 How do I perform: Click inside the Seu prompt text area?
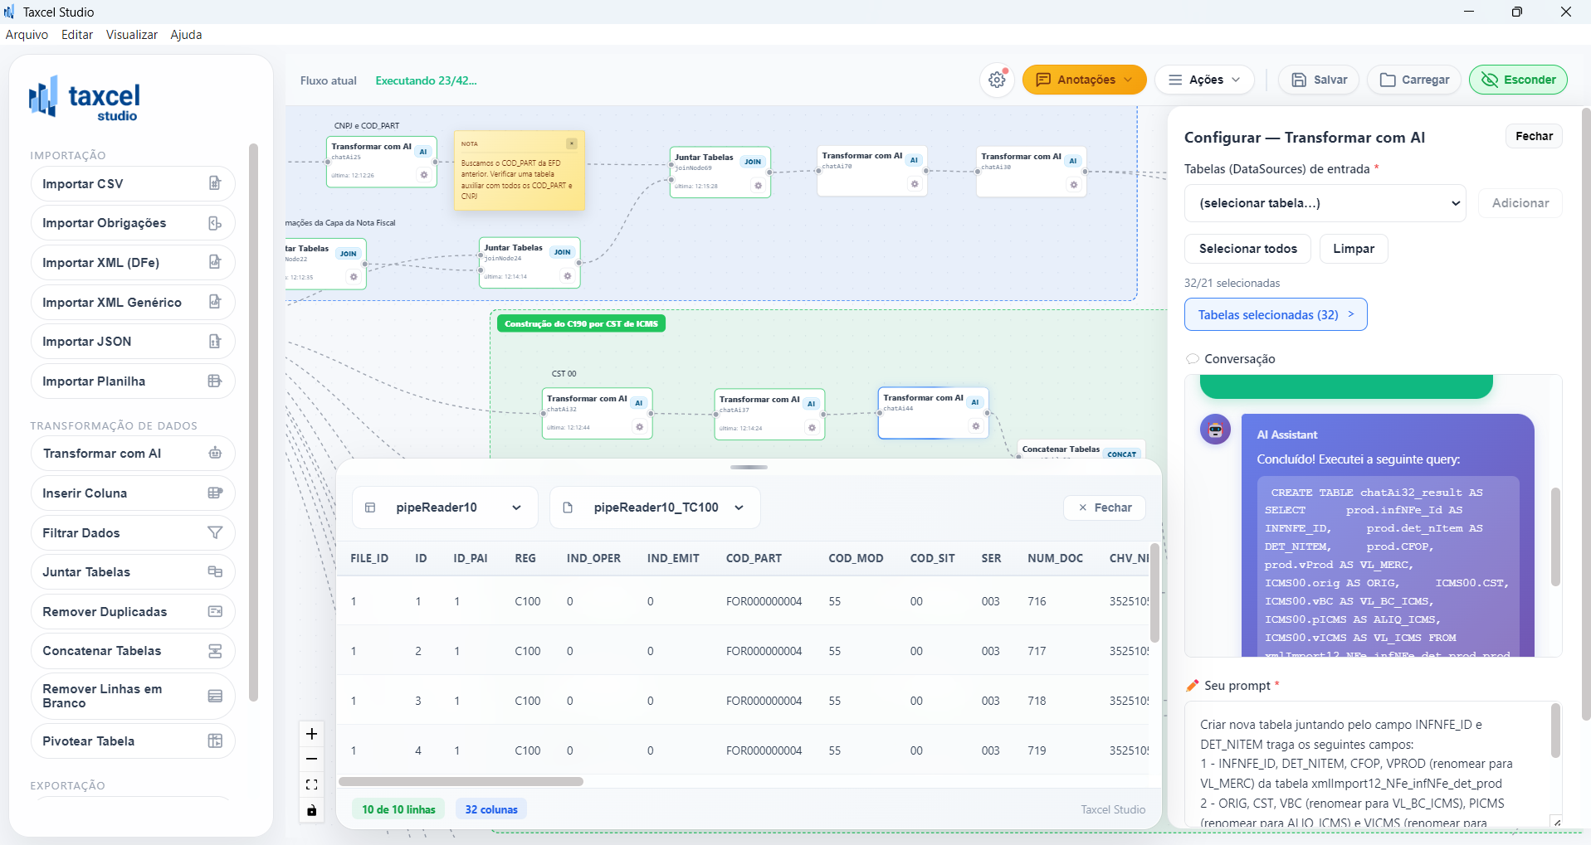click(1365, 763)
